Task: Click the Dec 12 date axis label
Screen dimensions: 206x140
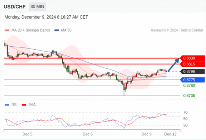Action: point(171,134)
